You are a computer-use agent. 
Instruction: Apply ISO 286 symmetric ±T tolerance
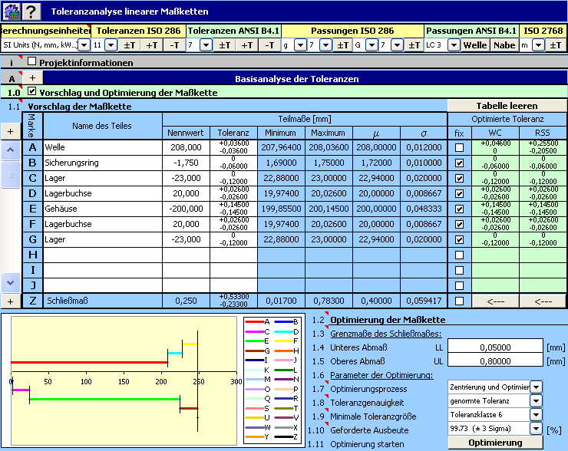(129, 45)
